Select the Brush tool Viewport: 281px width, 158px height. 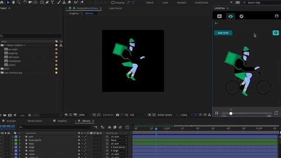point(59,2)
